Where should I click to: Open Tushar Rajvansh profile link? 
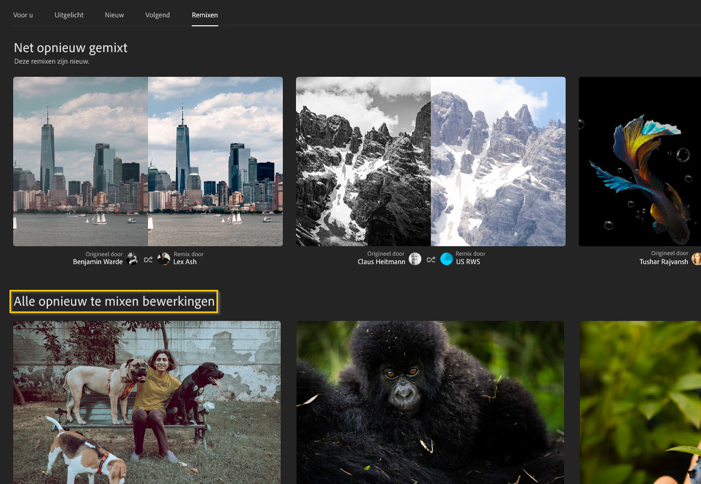[664, 261]
